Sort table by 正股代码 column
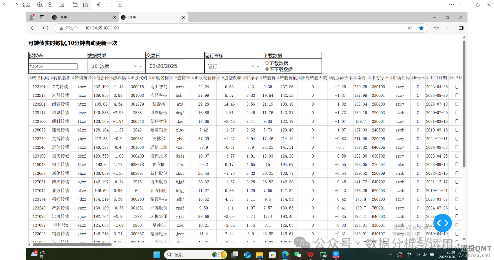Screen dimensions: 494x260 (129, 78)
